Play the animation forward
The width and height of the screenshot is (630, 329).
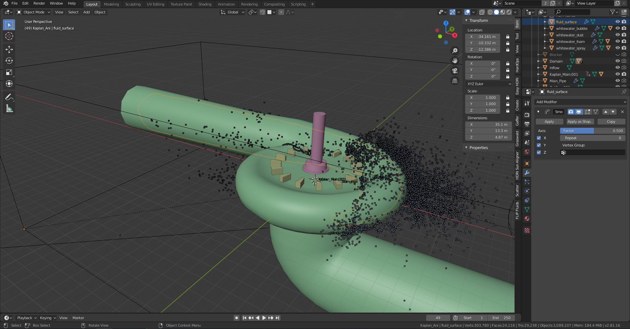264,318
